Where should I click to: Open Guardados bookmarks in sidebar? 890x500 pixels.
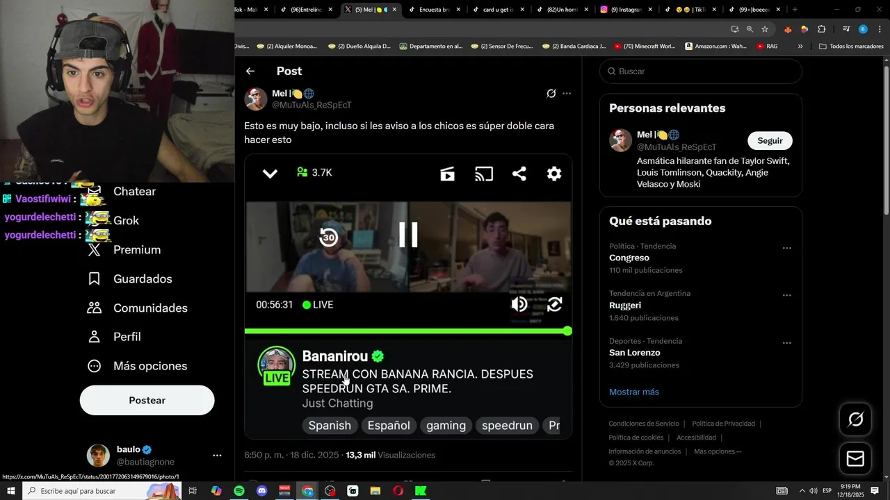point(130,279)
